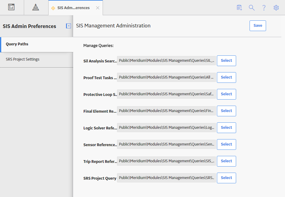This screenshot has width=285, height=197.
Task: Open SRS Project Settings
Action: click(x=36, y=59)
